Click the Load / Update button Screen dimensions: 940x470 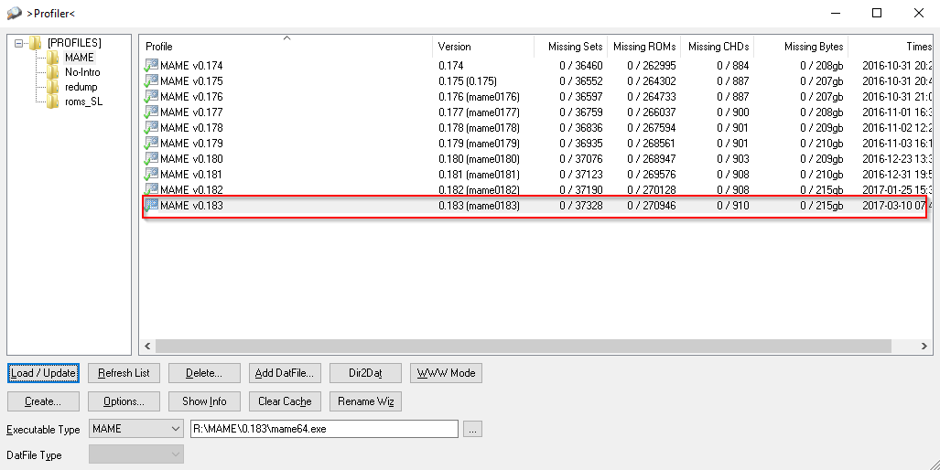point(43,373)
